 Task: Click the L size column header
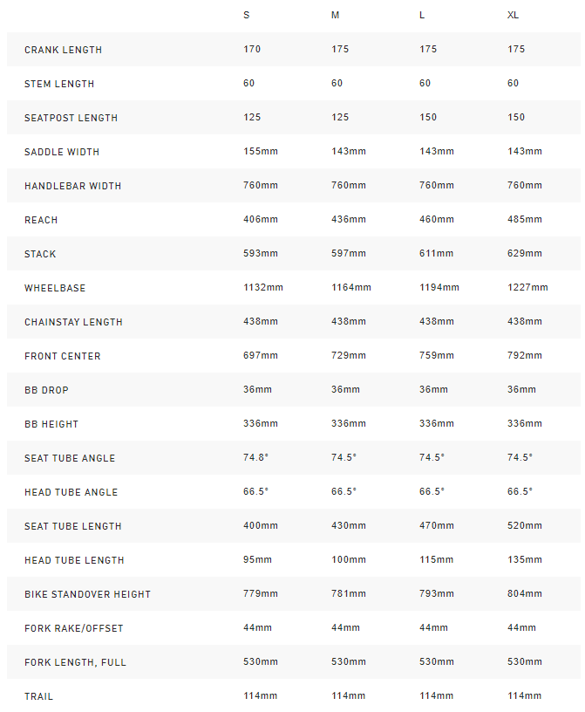point(423,16)
